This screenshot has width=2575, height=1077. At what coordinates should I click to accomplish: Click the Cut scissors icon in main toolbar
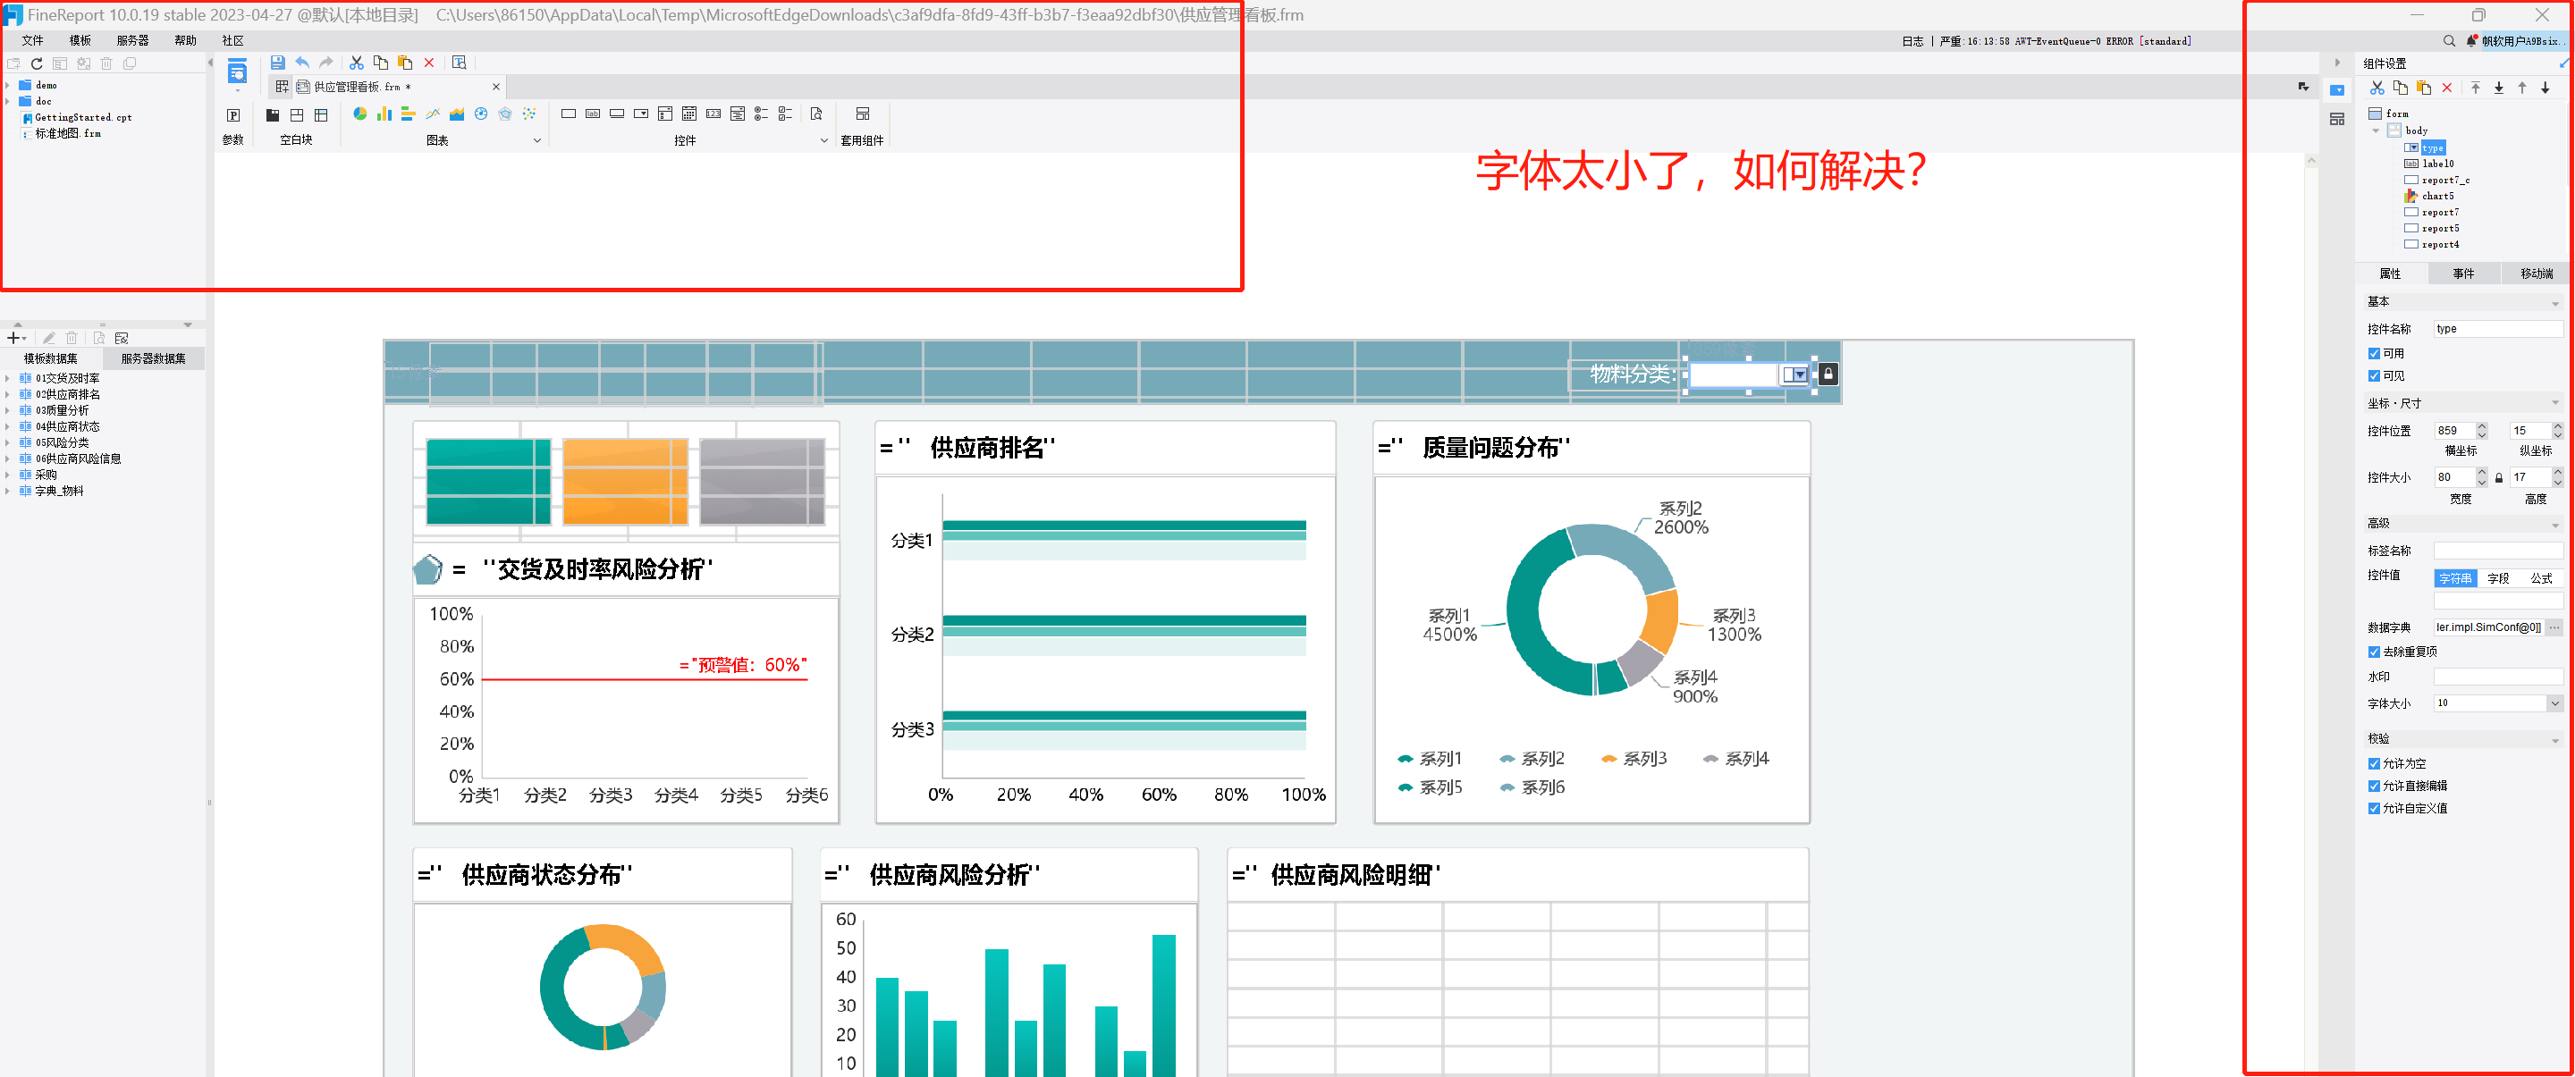356,62
